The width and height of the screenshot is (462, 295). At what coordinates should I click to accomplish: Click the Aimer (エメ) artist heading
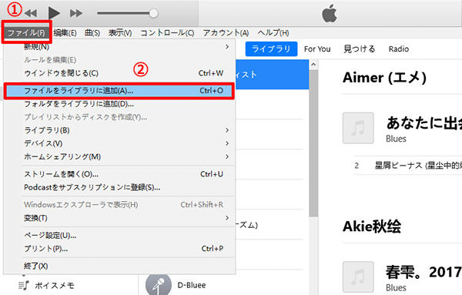click(384, 78)
